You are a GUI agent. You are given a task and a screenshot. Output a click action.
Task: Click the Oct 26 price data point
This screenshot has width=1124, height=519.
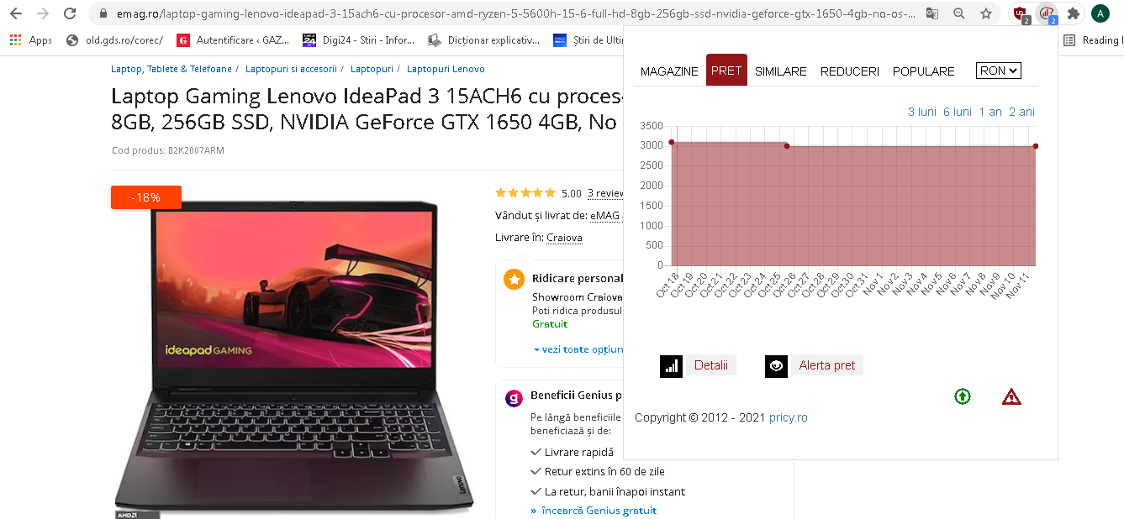click(787, 146)
